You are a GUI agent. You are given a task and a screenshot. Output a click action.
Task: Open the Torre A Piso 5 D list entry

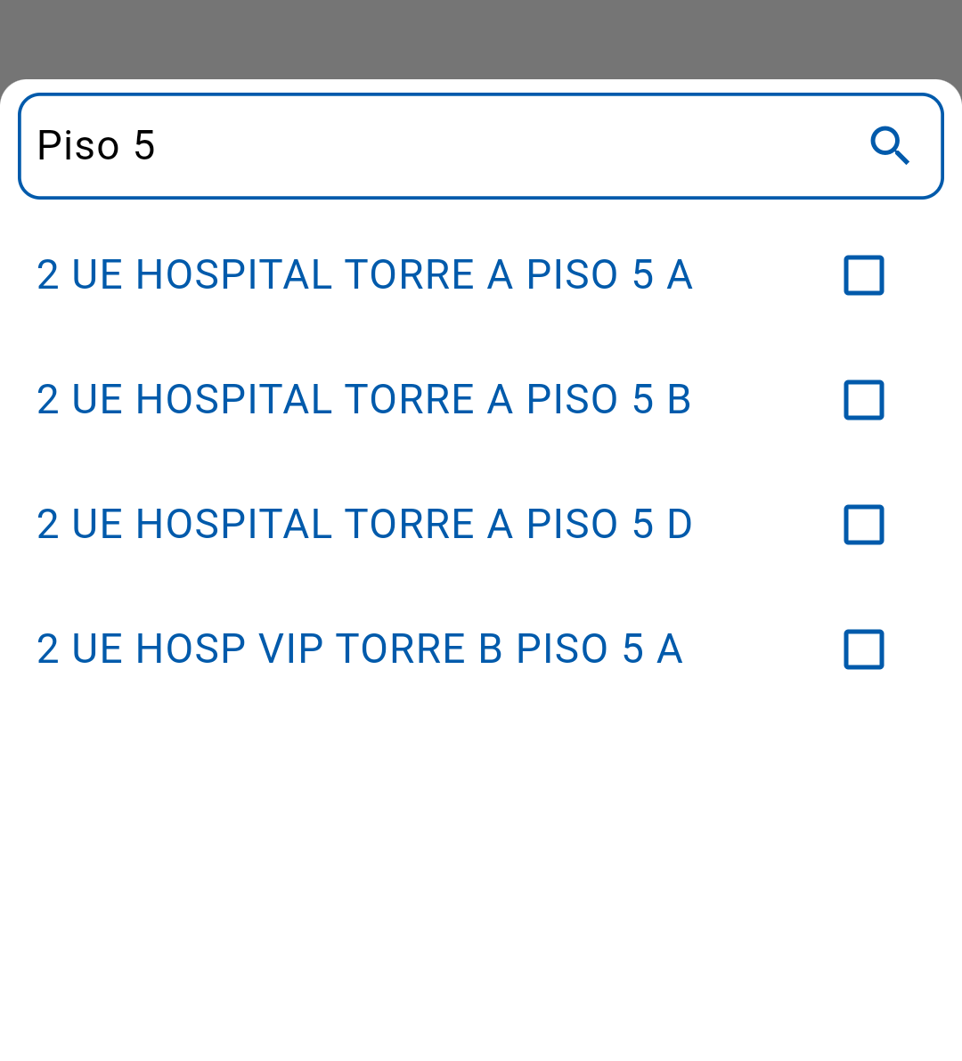coord(364,525)
